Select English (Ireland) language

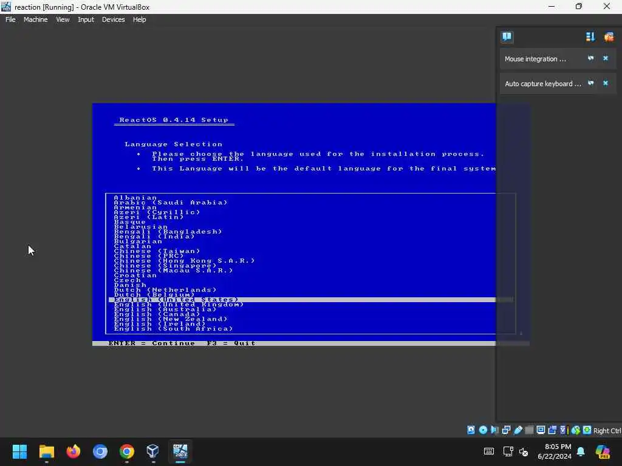click(160, 324)
